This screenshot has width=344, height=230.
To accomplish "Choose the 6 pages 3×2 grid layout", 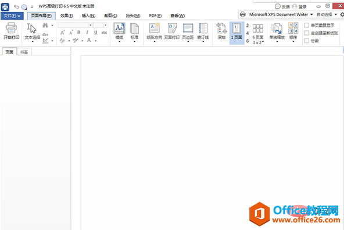I will pos(258,33).
